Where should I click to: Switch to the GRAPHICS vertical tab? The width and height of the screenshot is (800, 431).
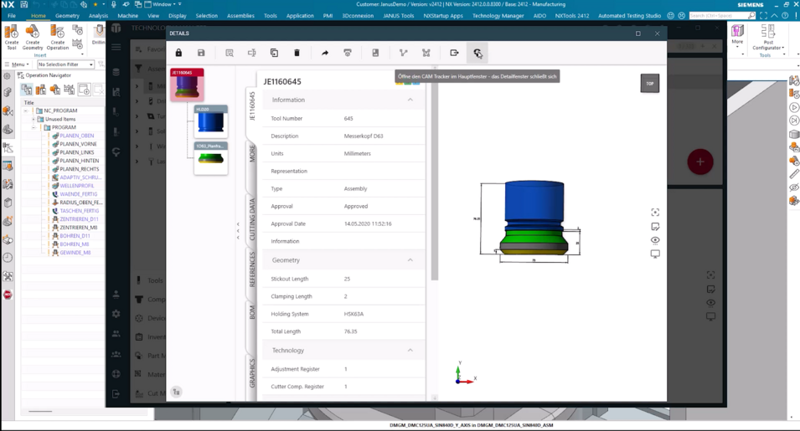(252, 373)
